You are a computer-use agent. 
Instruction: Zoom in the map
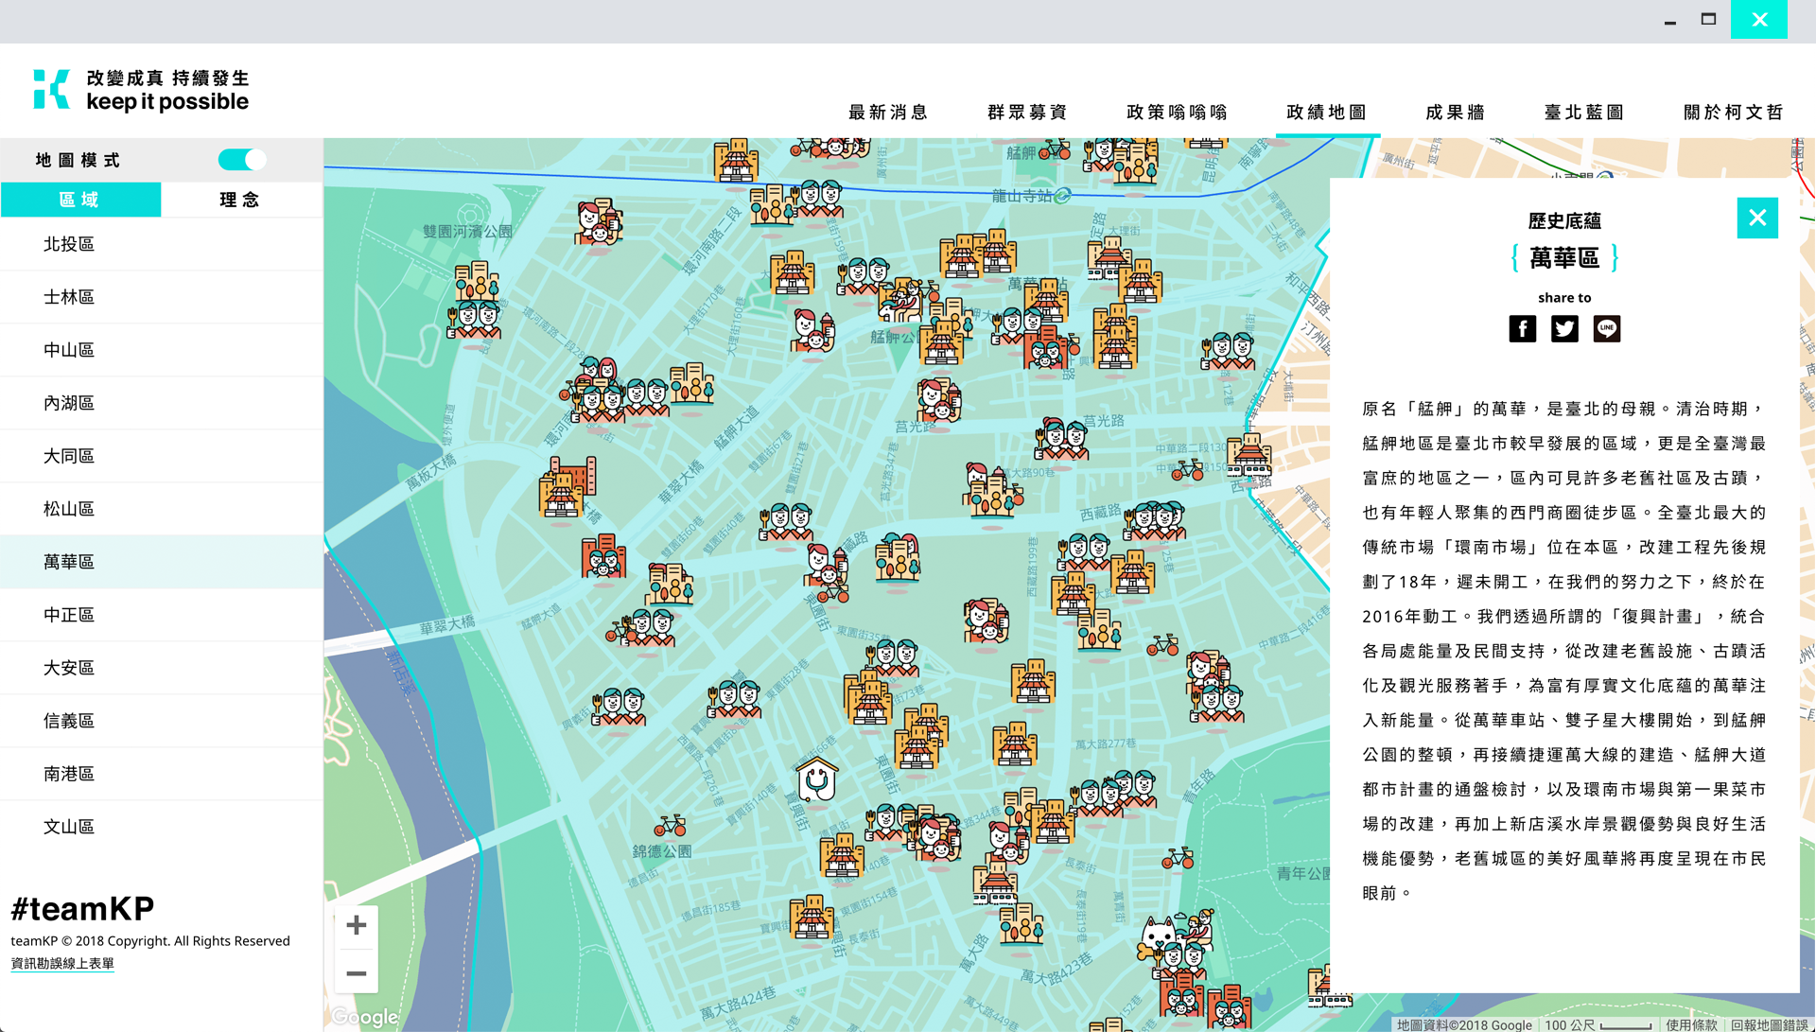click(x=357, y=924)
